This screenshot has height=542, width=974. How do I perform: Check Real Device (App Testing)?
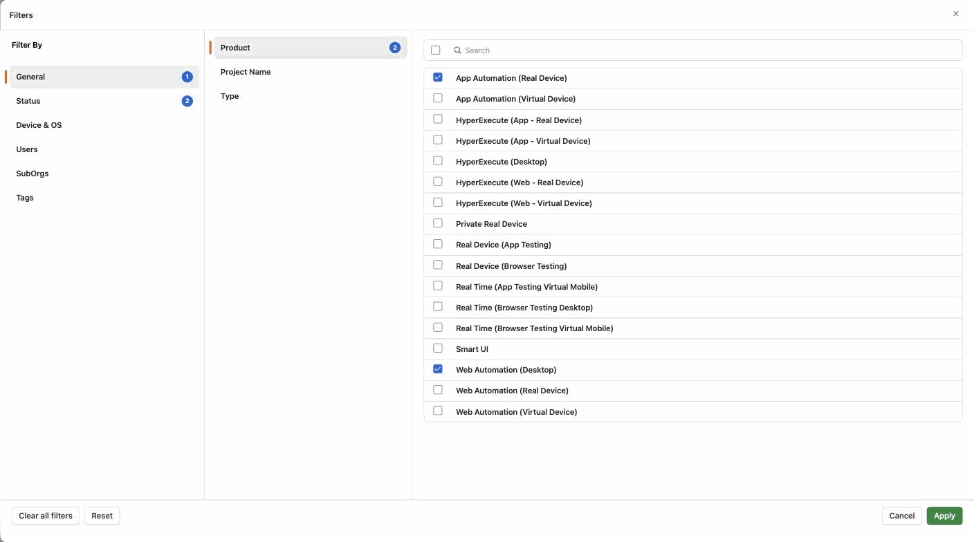tap(438, 244)
